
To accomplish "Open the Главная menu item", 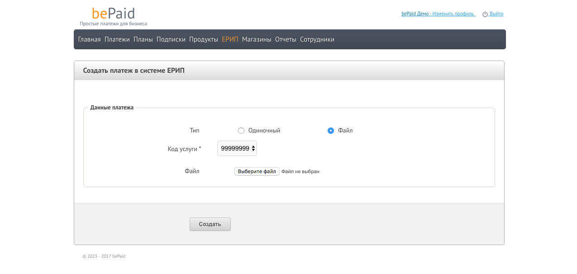I will point(89,39).
